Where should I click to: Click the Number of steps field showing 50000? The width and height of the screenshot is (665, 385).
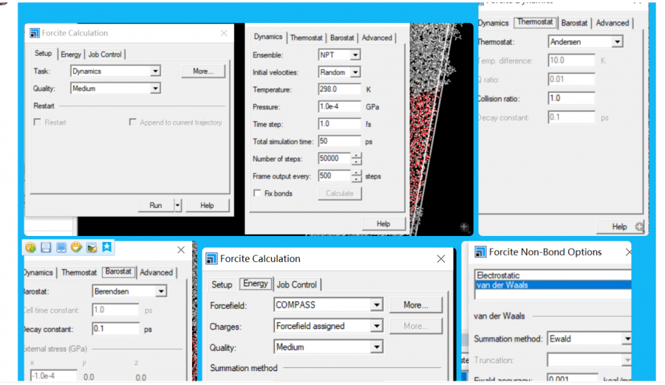[x=334, y=159]
